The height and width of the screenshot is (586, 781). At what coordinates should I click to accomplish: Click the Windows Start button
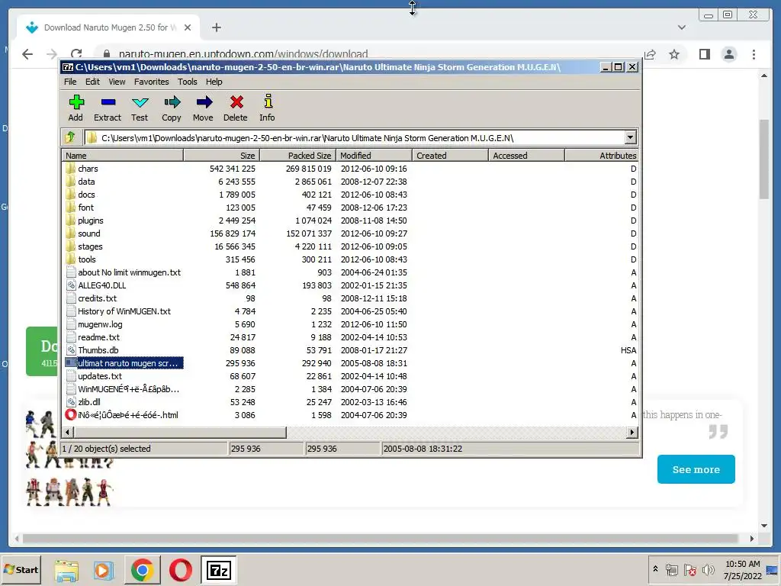point(21,569)
